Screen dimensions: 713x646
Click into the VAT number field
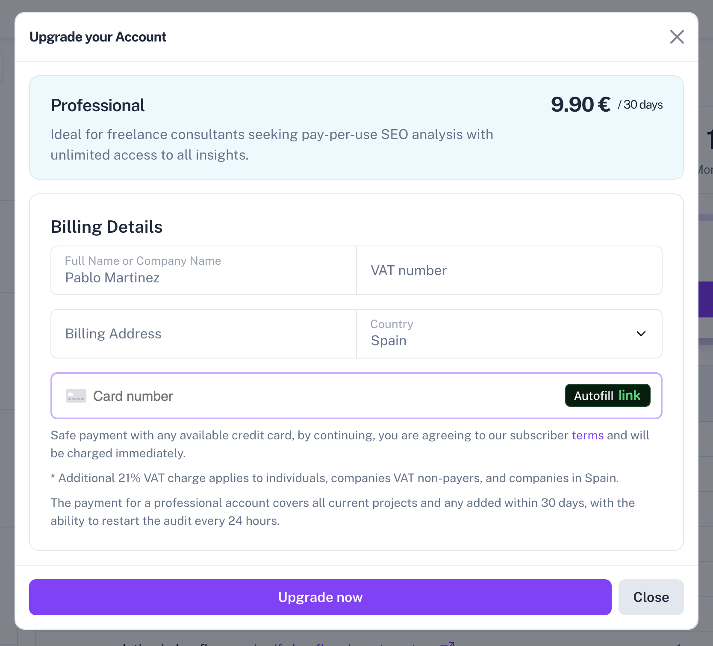(x=509, y=270)
